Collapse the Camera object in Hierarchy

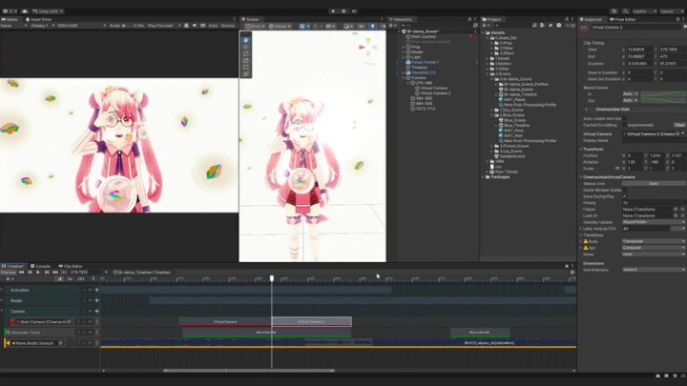pos(404,78)
